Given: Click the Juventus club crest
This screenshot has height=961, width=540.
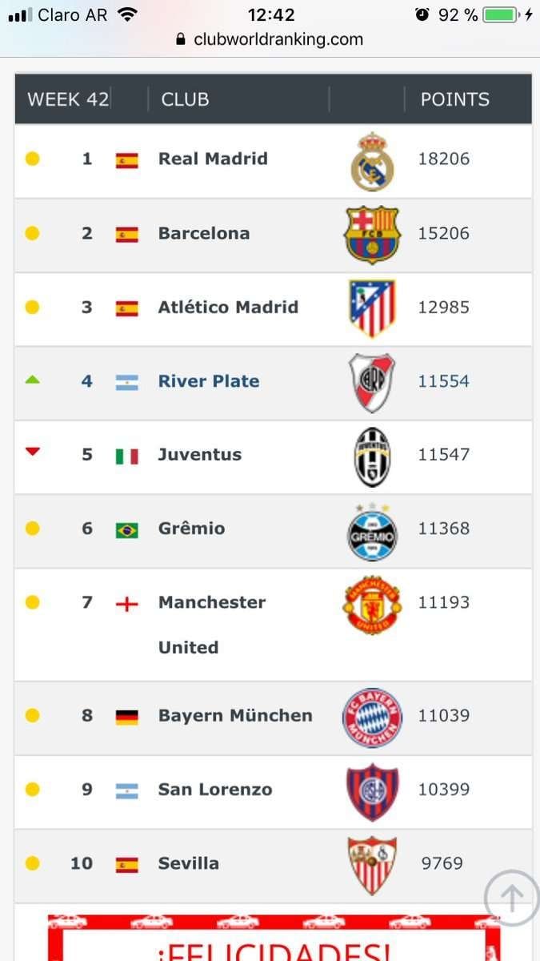Looking at the screenshot, I should point(373,456).
